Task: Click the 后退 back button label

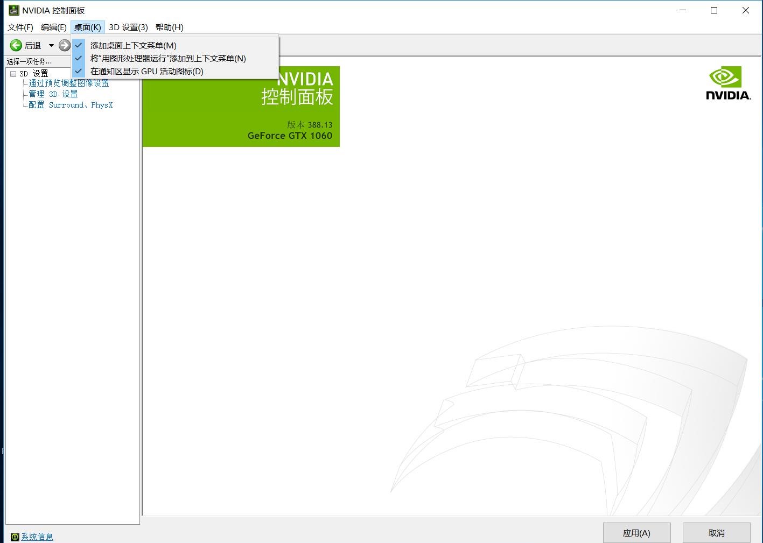Action: [x=33, y=46]
